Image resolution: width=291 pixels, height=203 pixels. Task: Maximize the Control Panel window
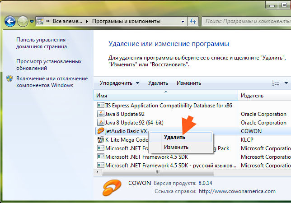(x=284, y=5)
